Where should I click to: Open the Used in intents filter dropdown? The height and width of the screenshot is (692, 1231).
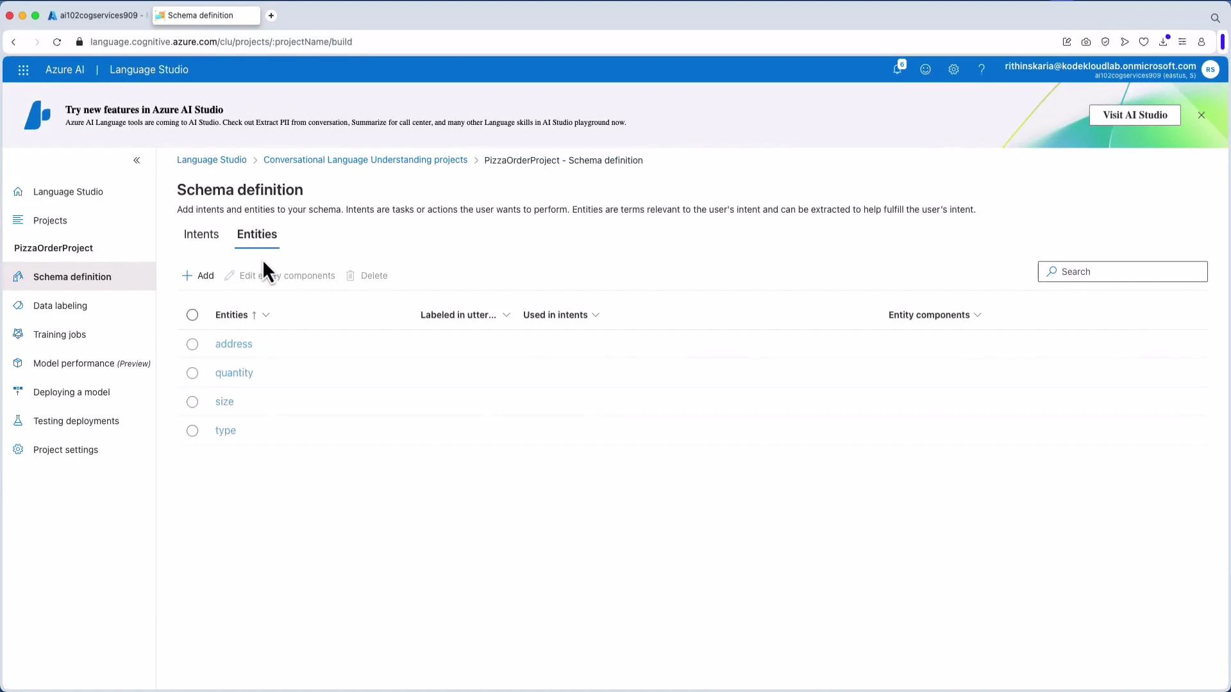(596, 315)
